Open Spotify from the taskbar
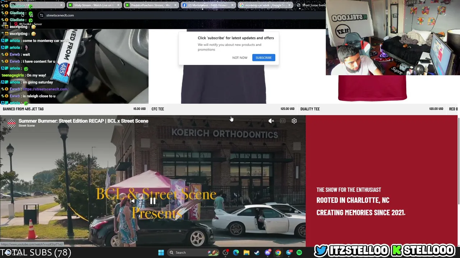This screenshot has height=258, width=460. click(x=299, y=253)
